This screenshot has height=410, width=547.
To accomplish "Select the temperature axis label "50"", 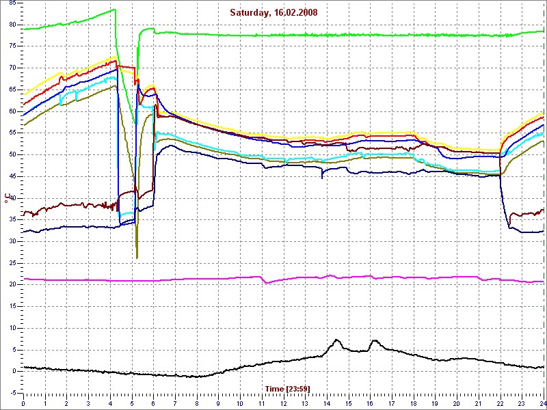I will pyautogui.click(x=12, y=155).
